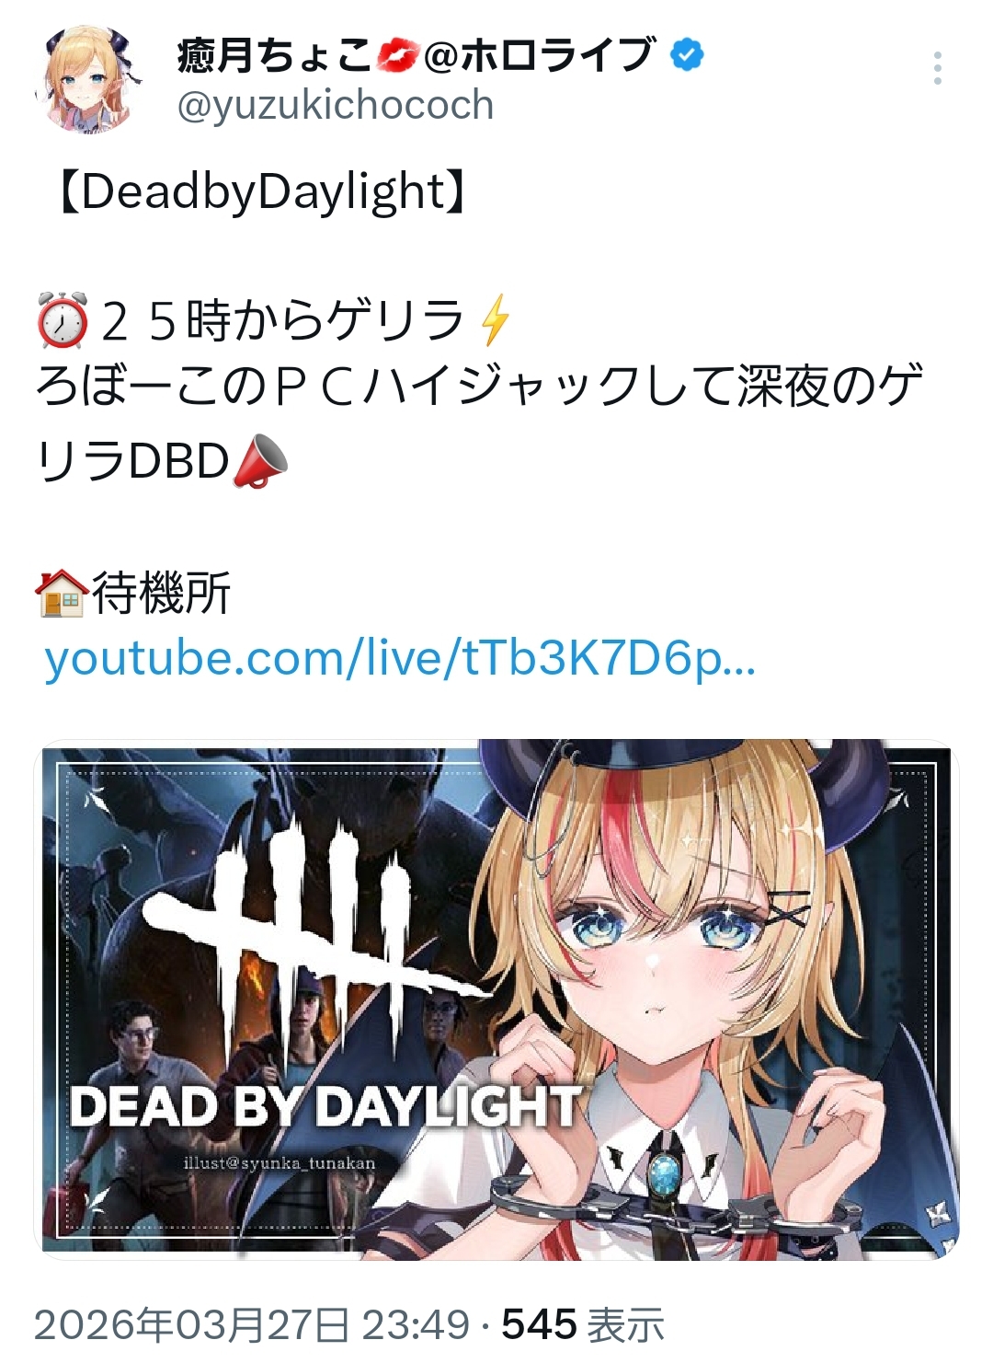Click the blue verified checkmark badge
This screenshot has width=993, height=1363.
(x=686, y=54)
